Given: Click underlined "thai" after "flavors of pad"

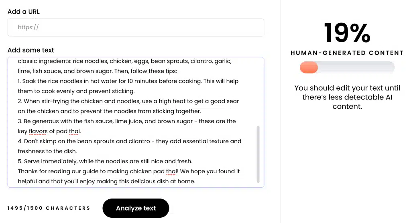Looking at the screenshot, I should point(73,131).
